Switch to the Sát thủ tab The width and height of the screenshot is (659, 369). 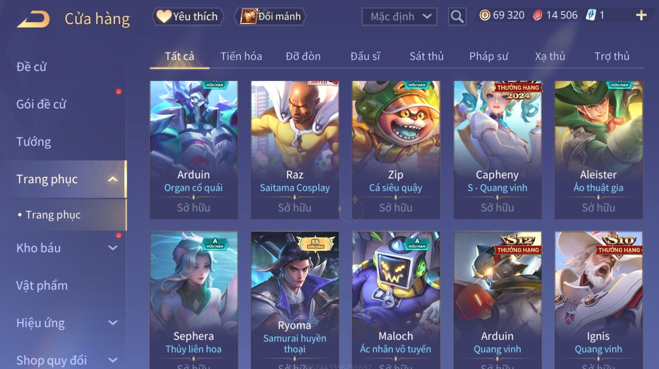pos(427,56)
